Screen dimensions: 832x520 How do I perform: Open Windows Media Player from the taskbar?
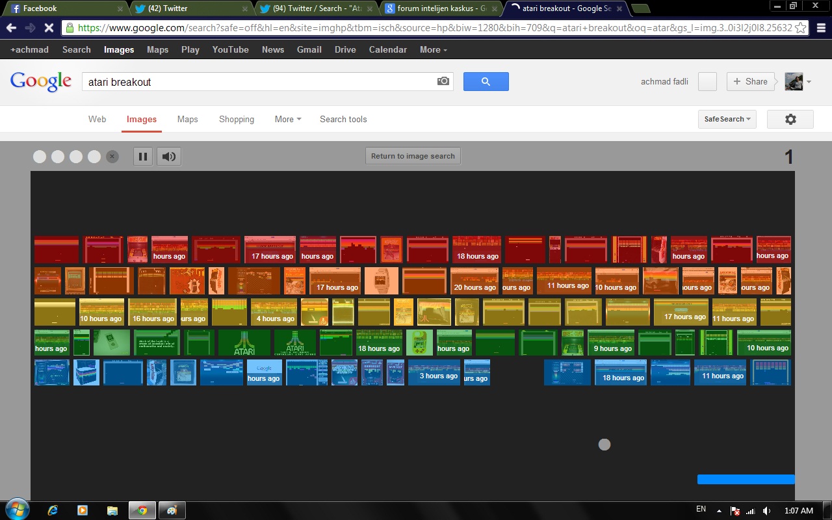pos(83,510)
